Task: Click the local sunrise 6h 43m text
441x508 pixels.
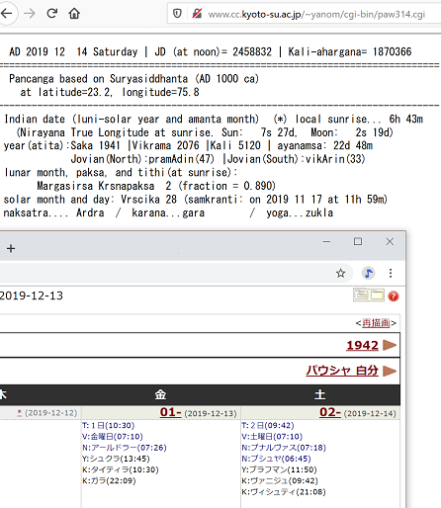Action: (359, 119)
